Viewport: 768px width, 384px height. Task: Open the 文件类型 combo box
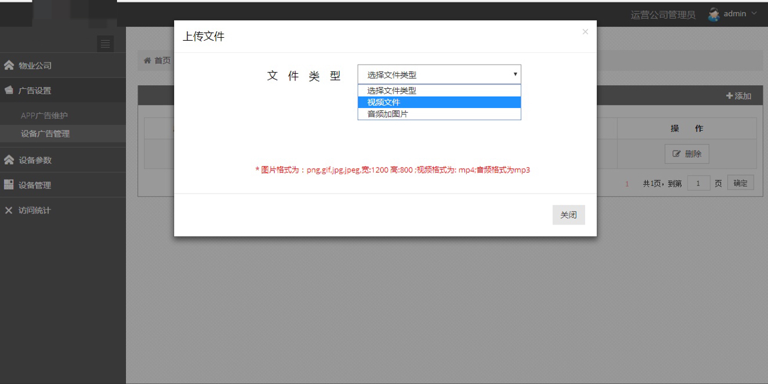point(439,74)
